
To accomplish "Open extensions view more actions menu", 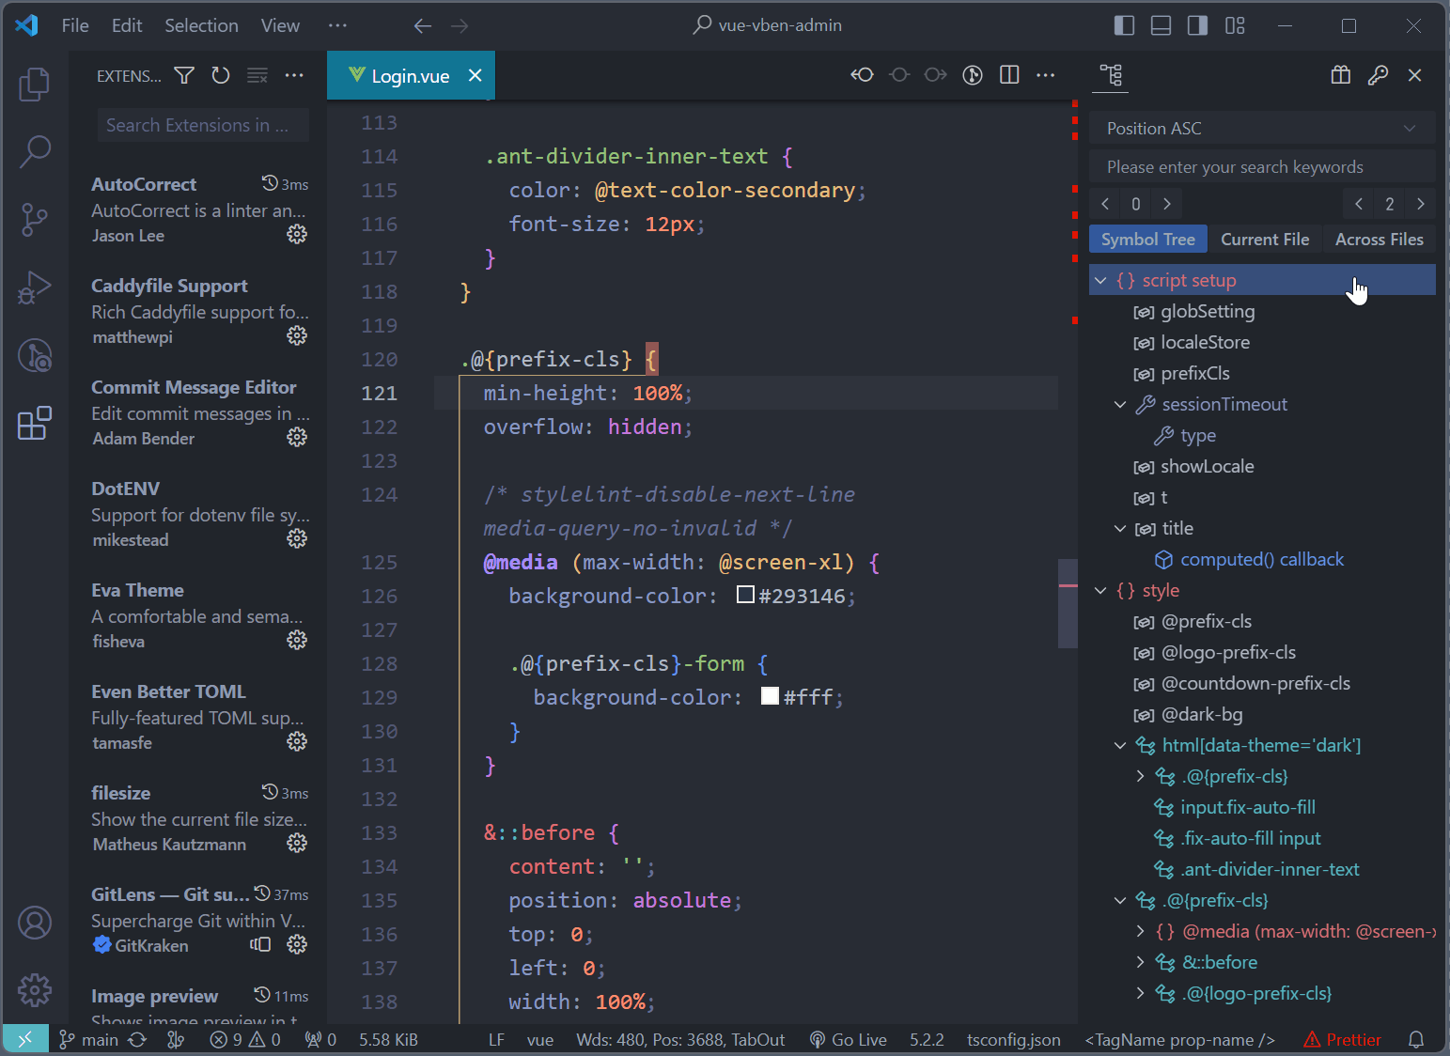I will (294, 75).
